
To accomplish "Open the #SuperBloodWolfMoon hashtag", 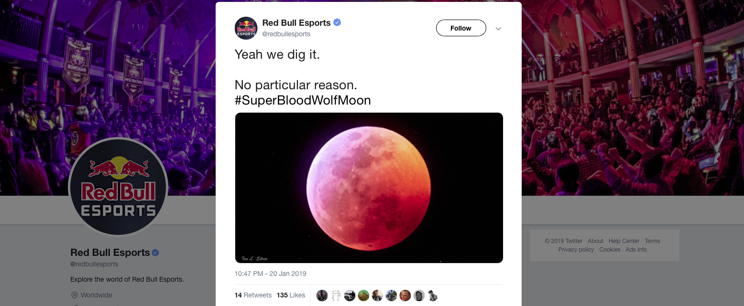I will click(x=302, y=100).
